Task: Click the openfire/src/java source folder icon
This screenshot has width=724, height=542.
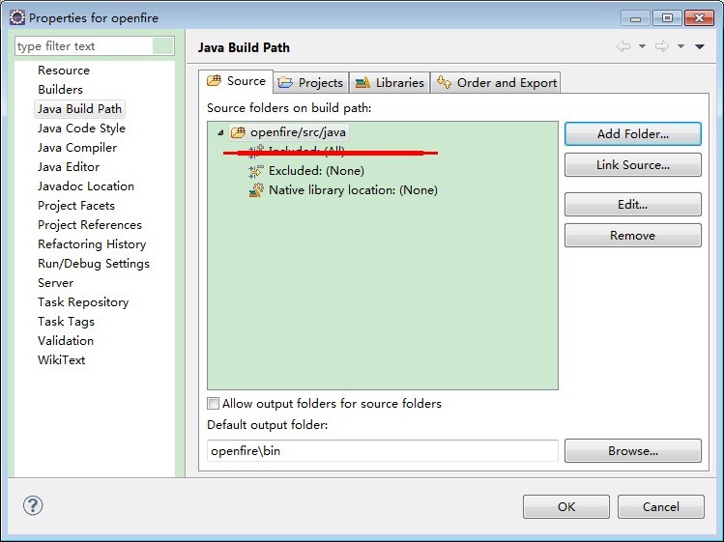Action: point(238,132)
